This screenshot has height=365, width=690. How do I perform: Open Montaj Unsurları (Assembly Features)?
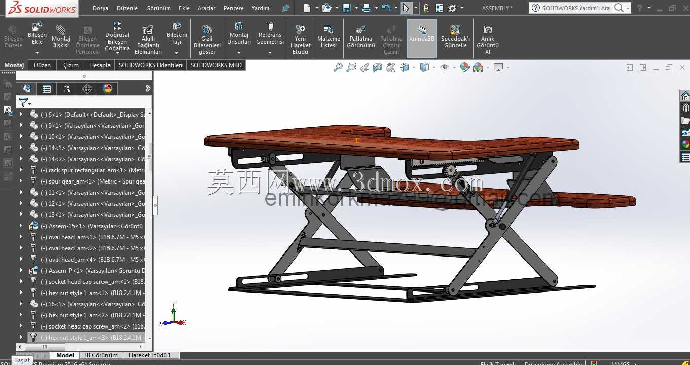[239, 33]
